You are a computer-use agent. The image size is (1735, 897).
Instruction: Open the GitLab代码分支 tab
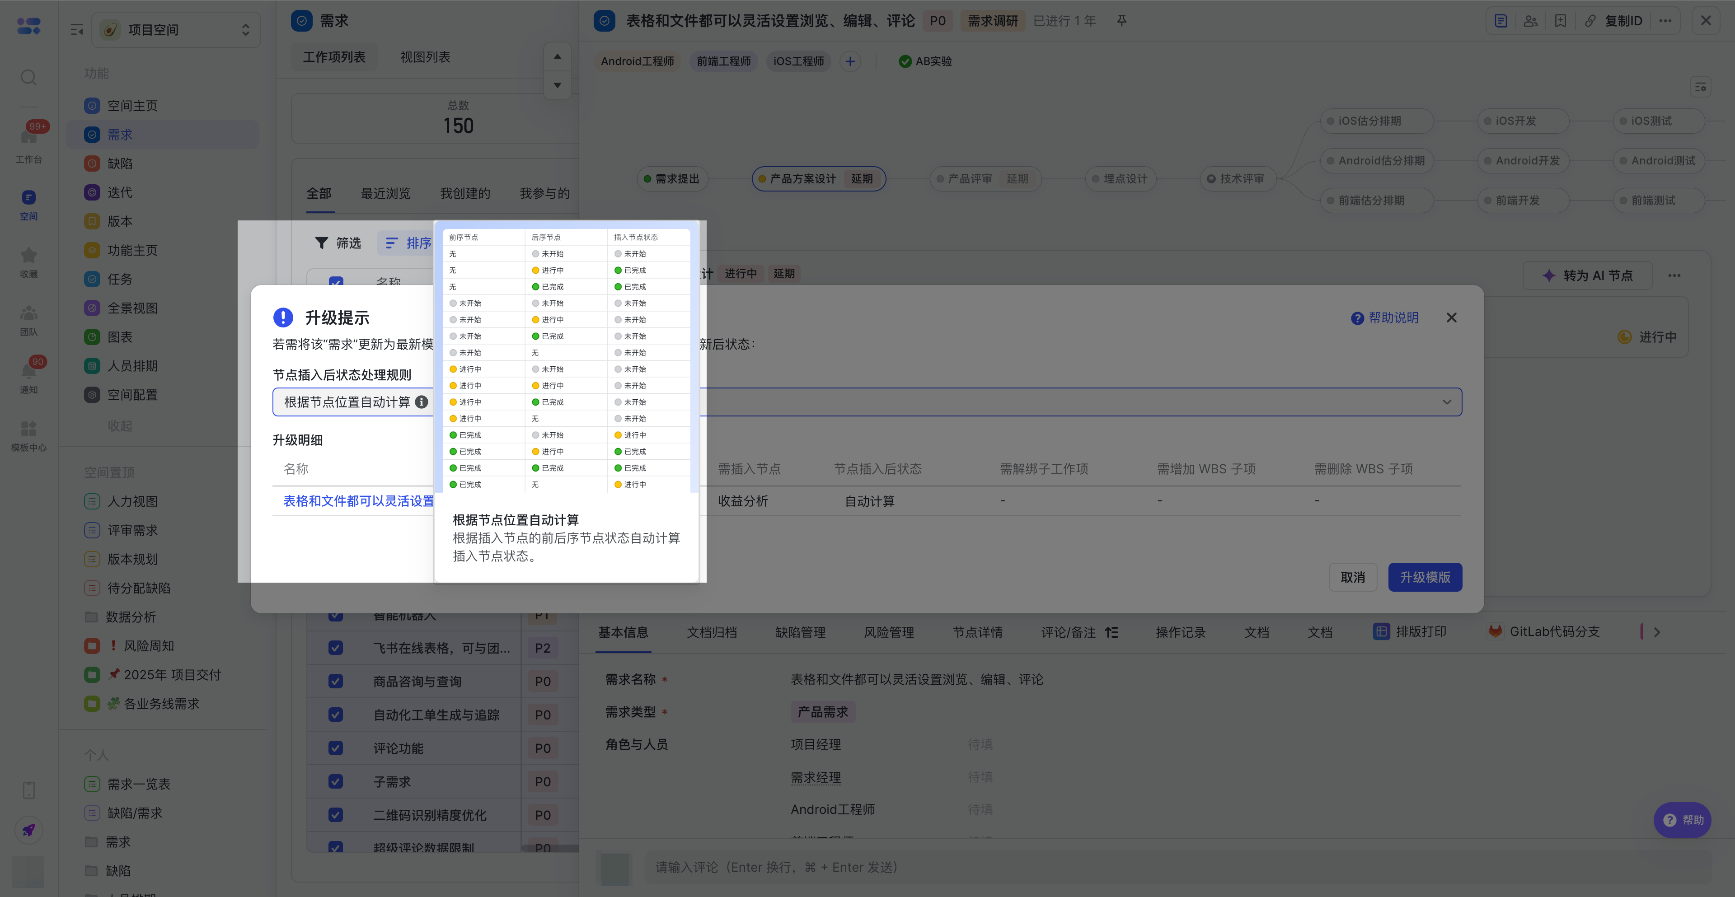pyautogui.click(x=1544, y=632)
